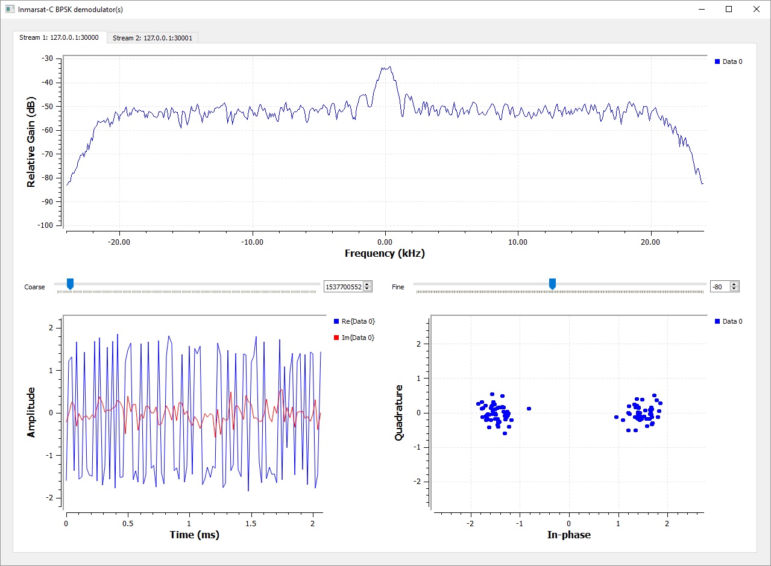Select the Stream 1: 127.0.0.1:30000 tab
Viewport: 771px width, 566px height.
pos(59,37)
